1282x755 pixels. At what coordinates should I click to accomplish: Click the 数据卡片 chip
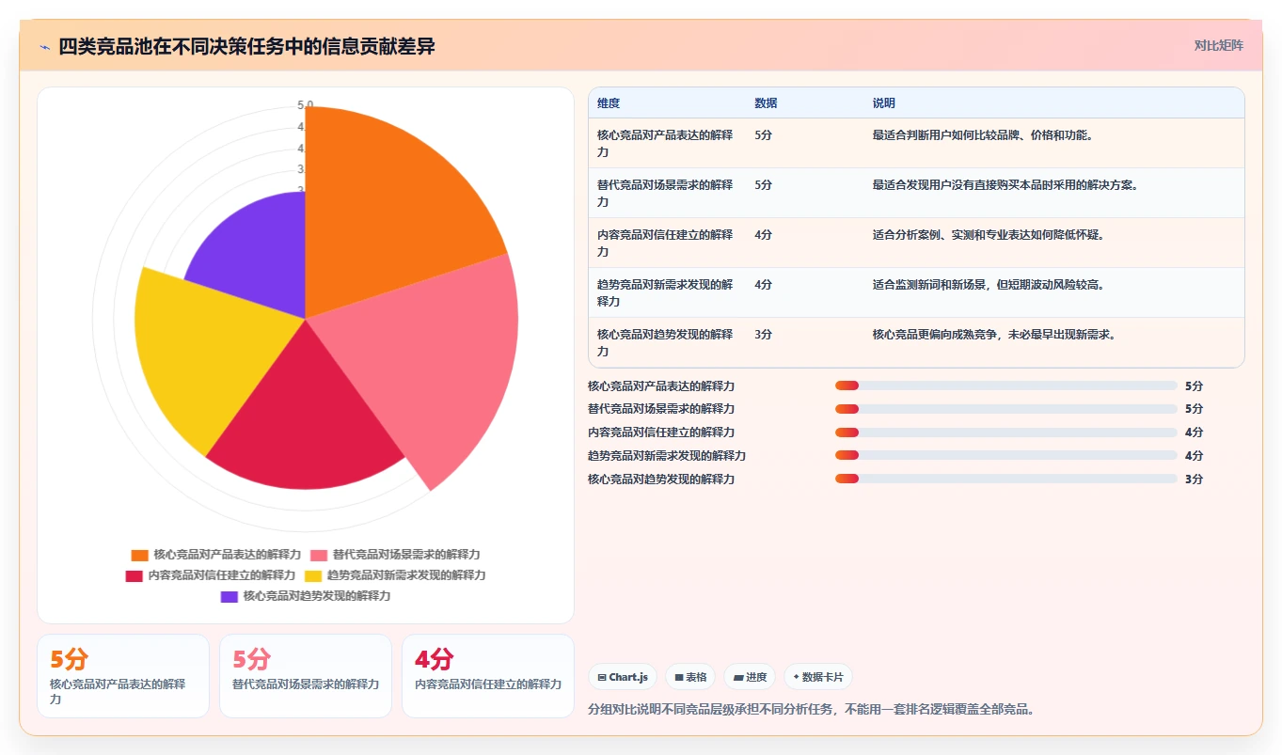pyautogui.click(x=818, y=677)
